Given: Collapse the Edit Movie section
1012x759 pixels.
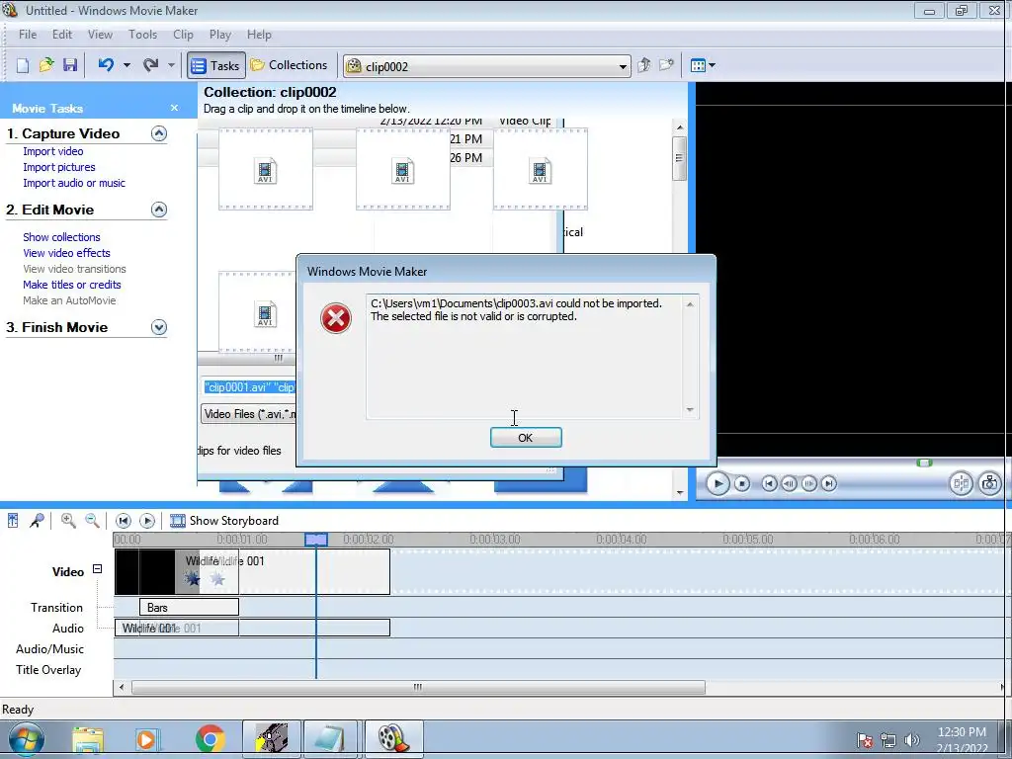Looking at the screenshot, I should (x=159, y=210).
